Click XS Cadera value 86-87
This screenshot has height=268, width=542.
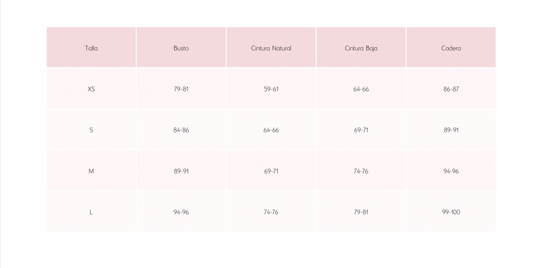451,89
